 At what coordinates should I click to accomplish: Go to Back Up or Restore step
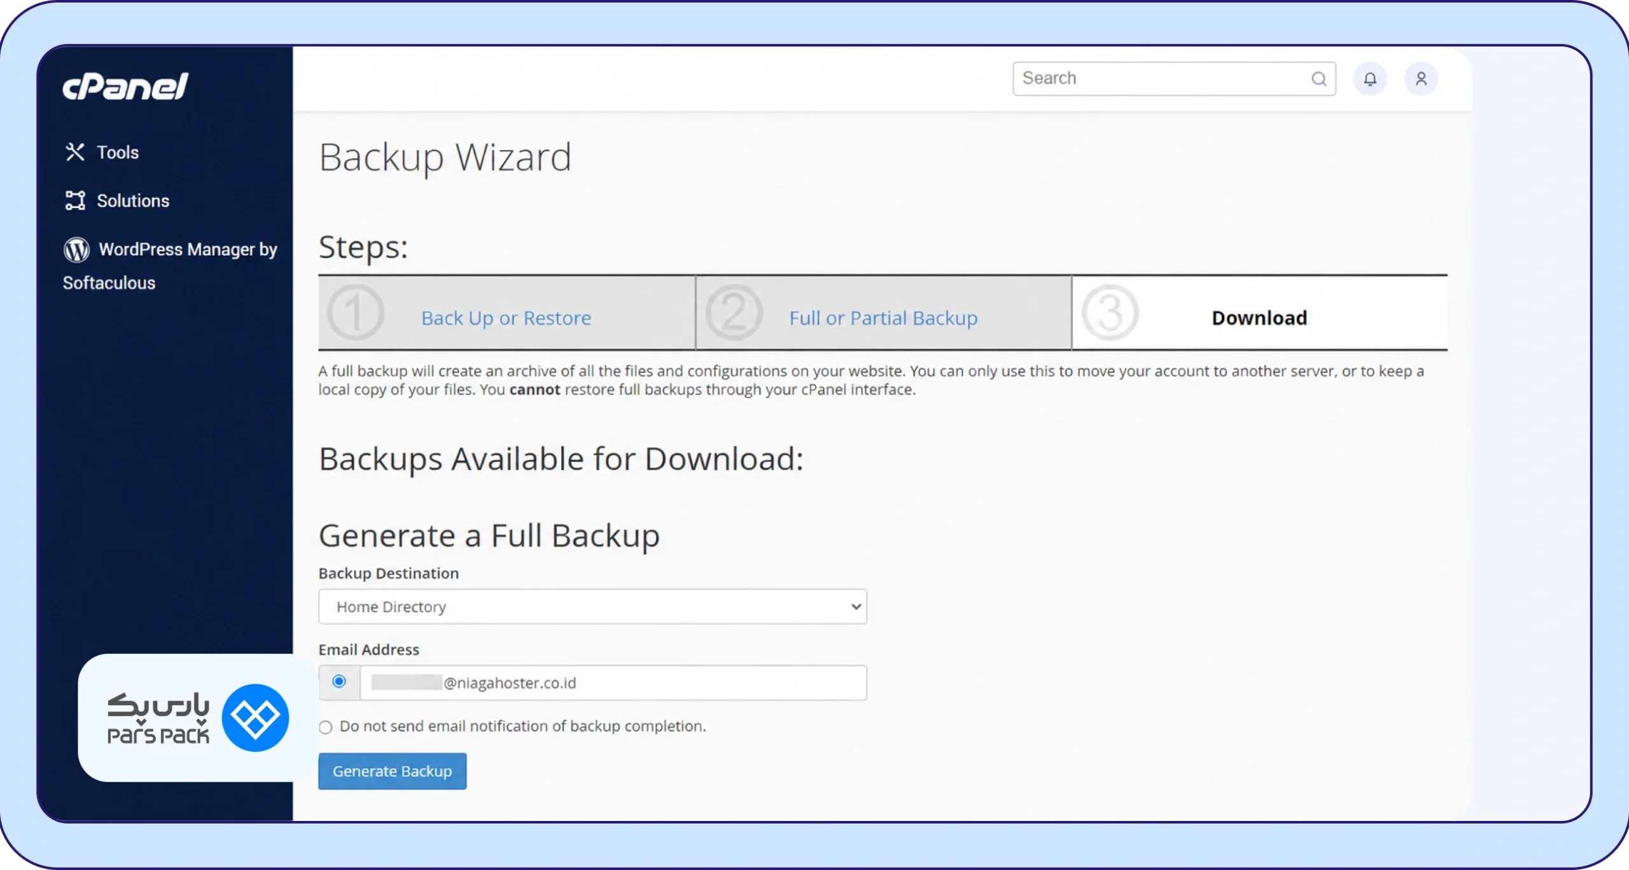(x=507, y=318)
